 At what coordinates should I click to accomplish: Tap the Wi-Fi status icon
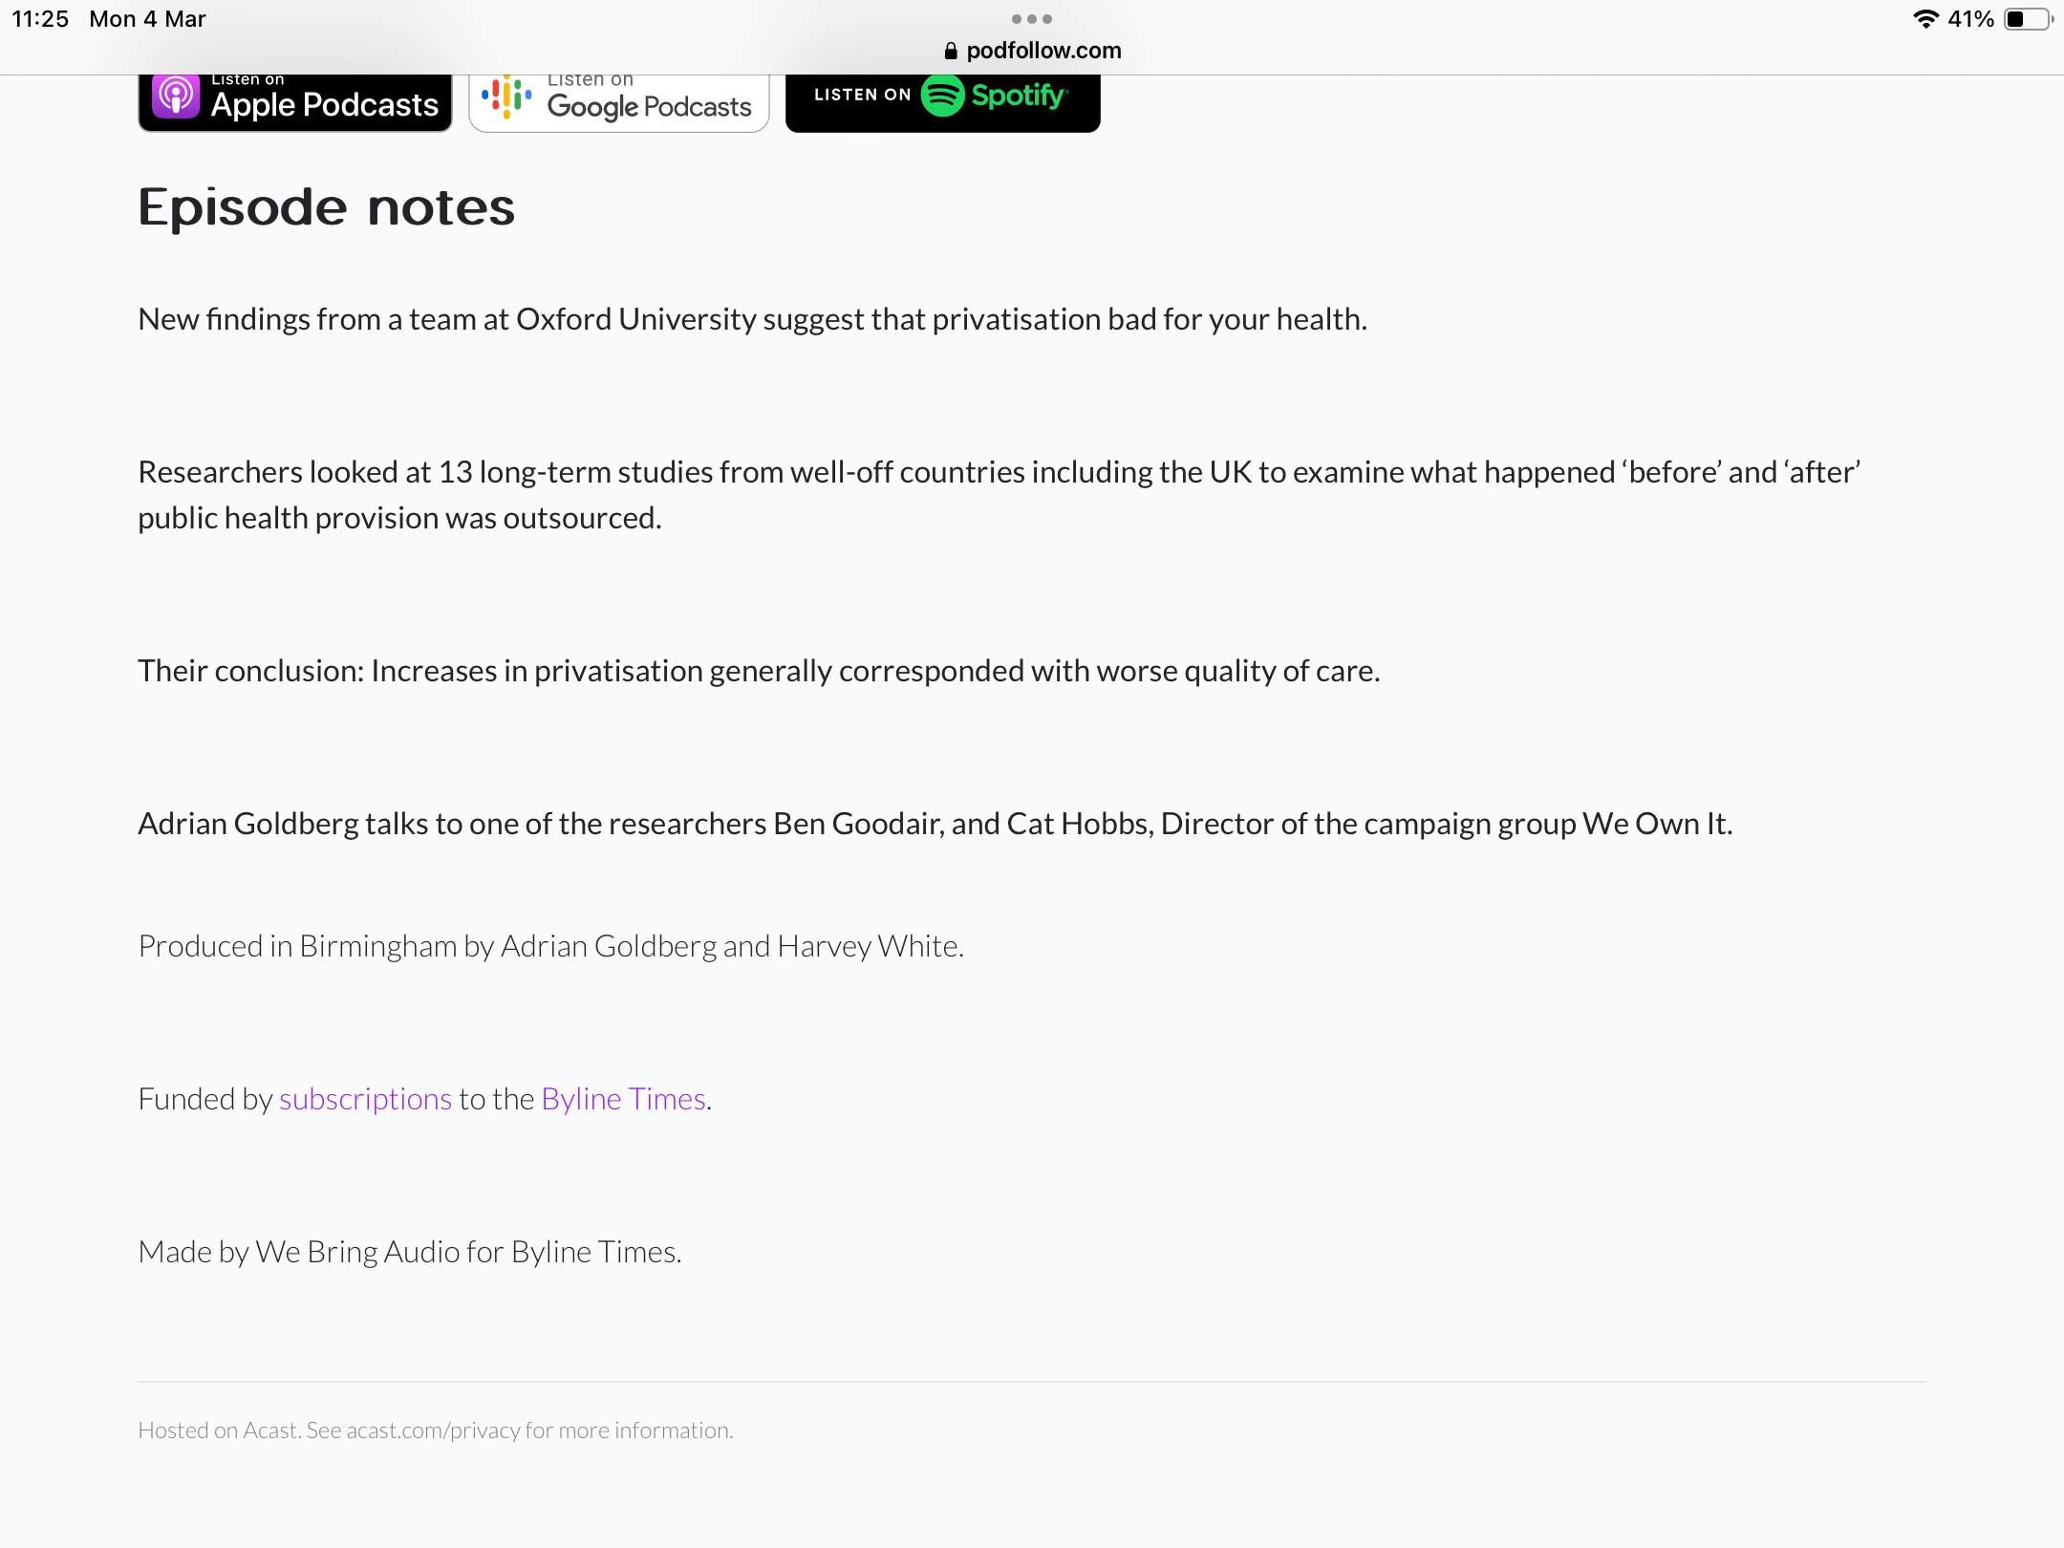coord(1925,19)
